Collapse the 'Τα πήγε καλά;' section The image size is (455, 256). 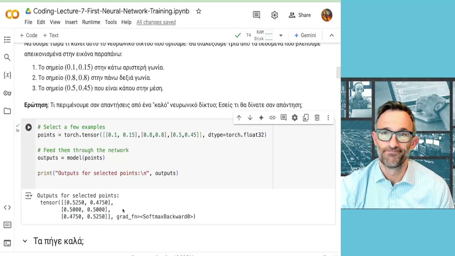coord(25,241)
